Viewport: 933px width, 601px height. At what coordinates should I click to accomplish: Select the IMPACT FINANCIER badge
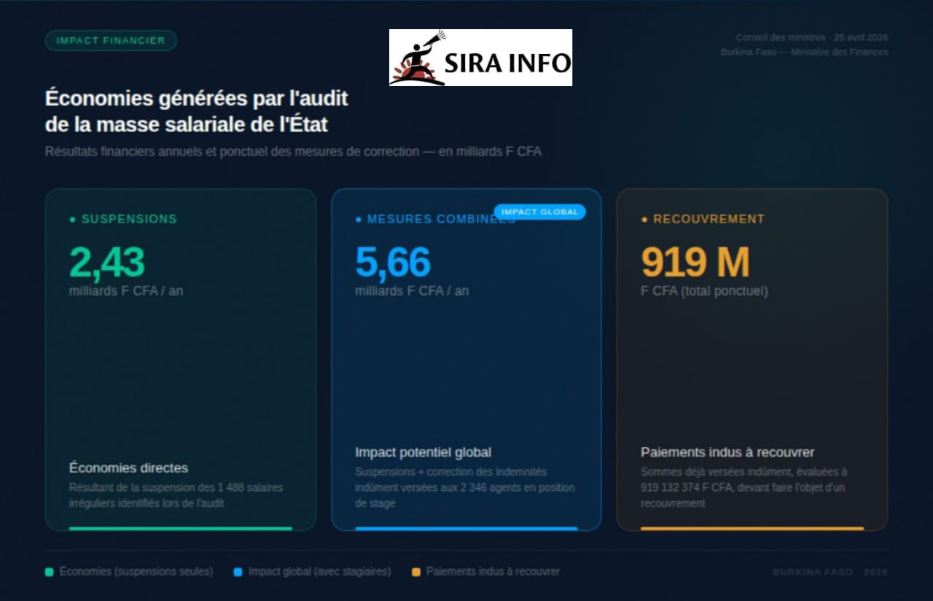pos(111,41)
